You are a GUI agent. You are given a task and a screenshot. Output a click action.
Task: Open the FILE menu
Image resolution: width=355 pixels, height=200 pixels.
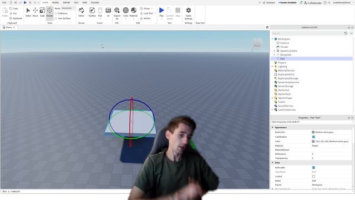(x=4, y=2)
